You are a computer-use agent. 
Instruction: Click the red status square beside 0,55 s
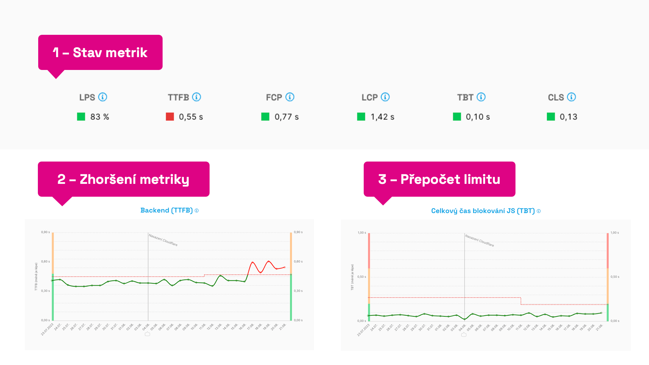[x=170, y=117]
